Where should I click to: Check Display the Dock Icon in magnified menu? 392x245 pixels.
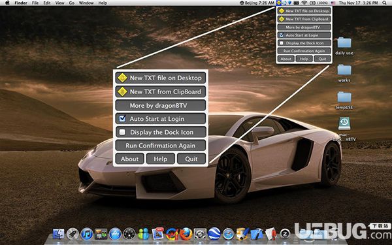point(123,132)
